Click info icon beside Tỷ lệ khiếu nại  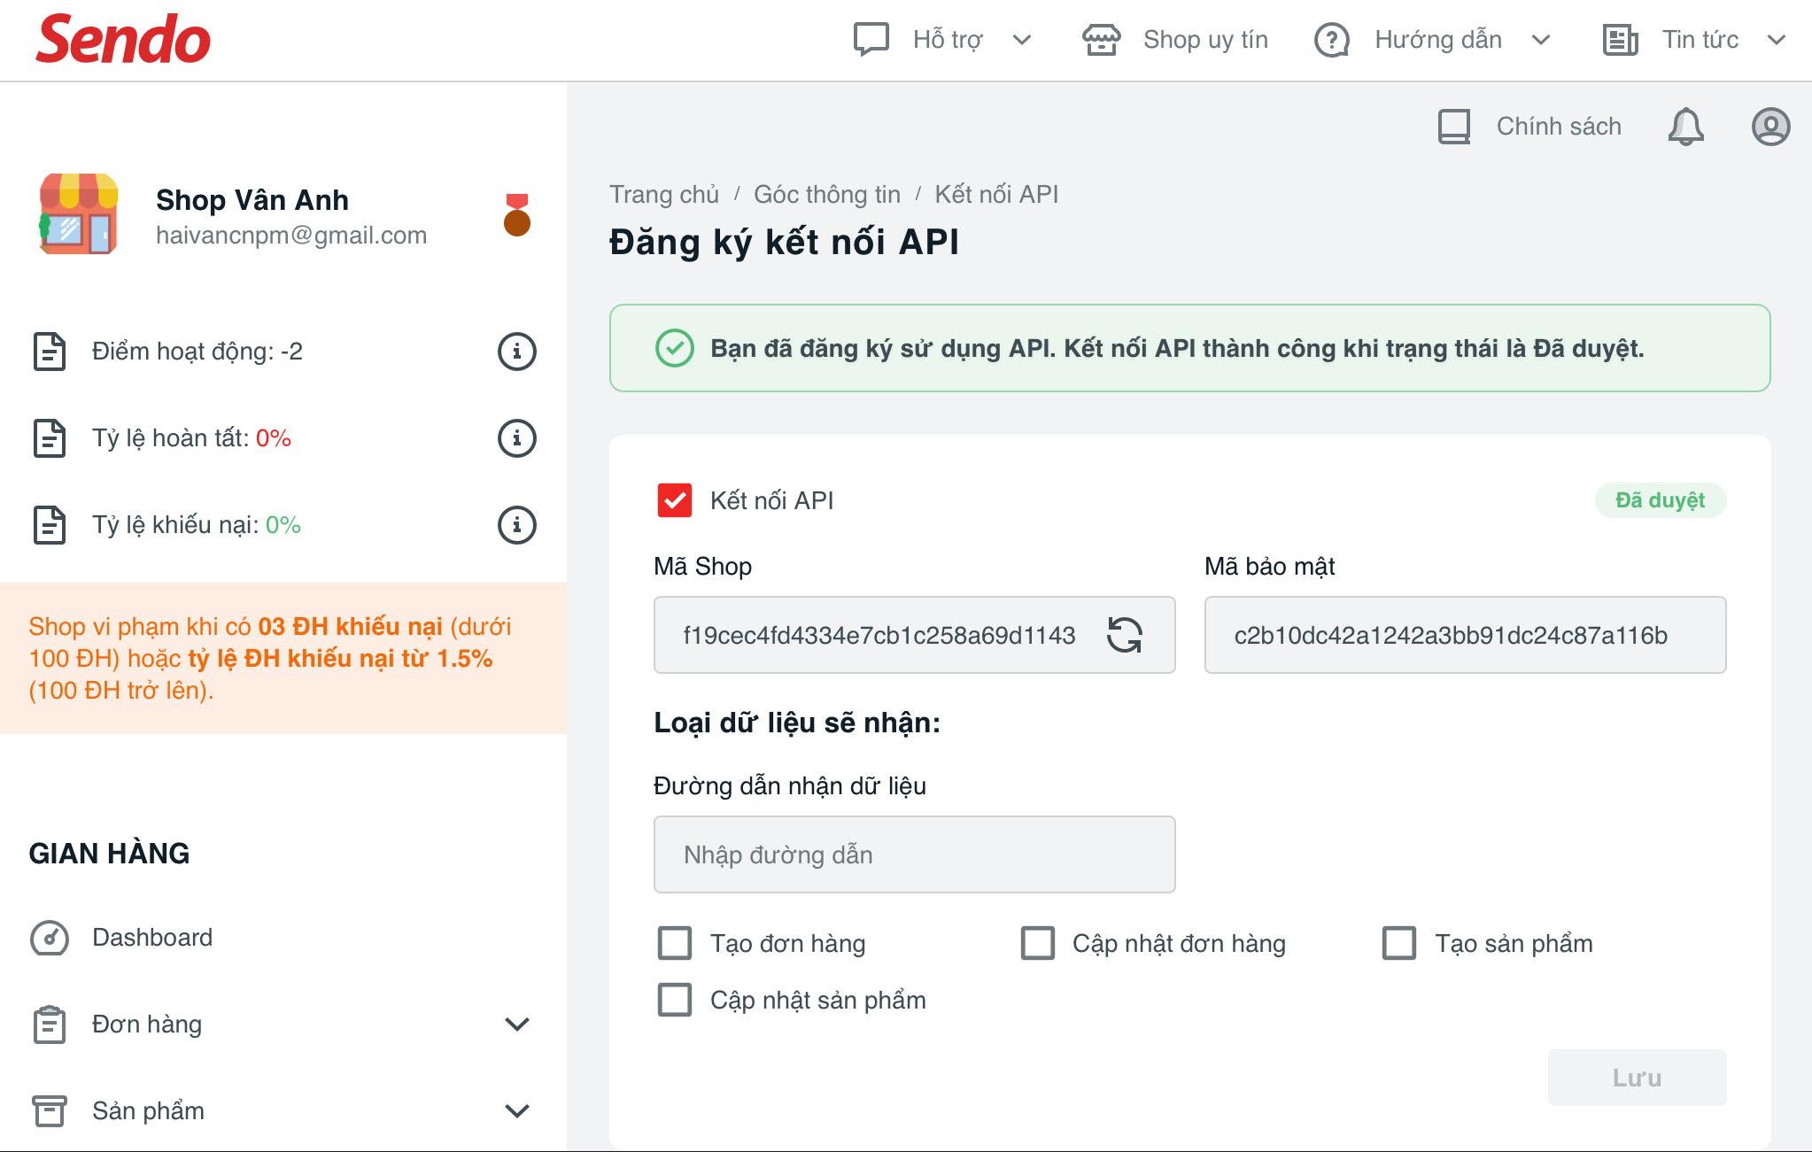point(516,525)
